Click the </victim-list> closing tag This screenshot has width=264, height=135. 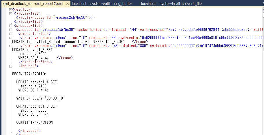pyautogui.click(x=28, y=21)
